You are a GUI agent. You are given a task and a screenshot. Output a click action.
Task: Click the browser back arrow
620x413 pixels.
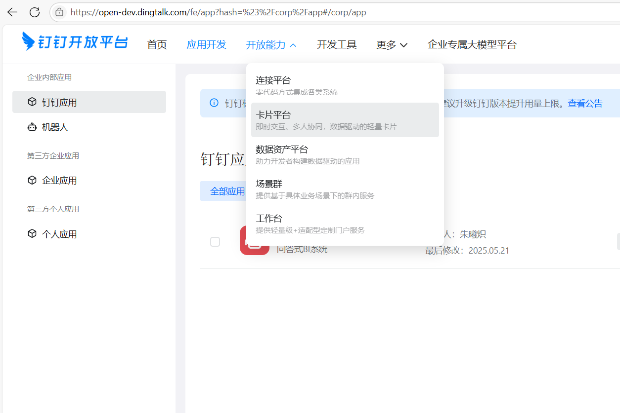(x=12, y=12)
